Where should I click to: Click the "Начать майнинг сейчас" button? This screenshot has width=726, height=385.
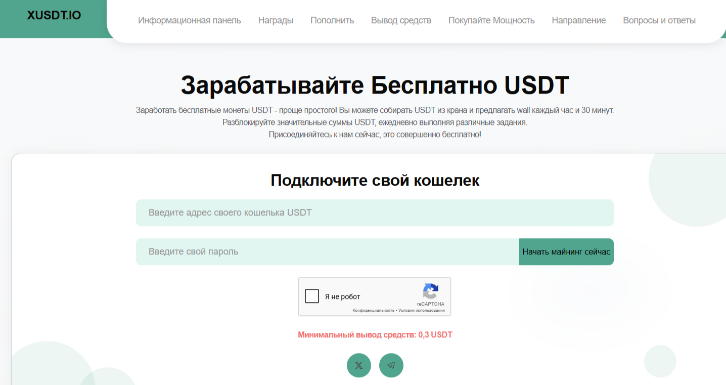coord(566,252)
